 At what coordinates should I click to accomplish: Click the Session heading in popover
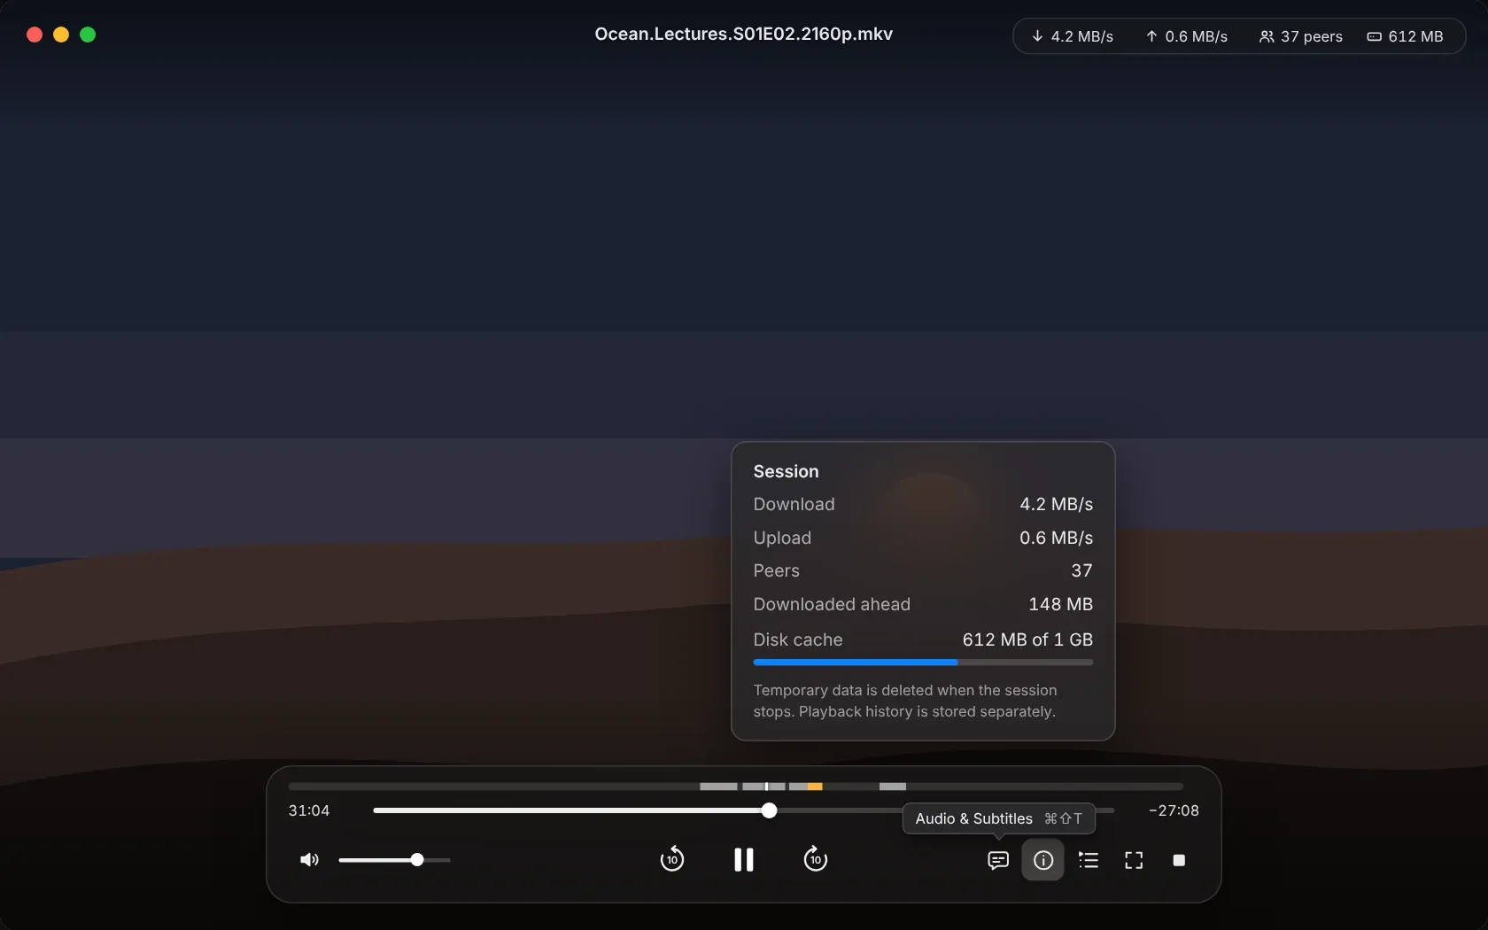[786, 471]
